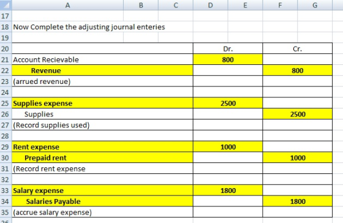Select row 29 header

pyautogui.click(x=6, y=146)
